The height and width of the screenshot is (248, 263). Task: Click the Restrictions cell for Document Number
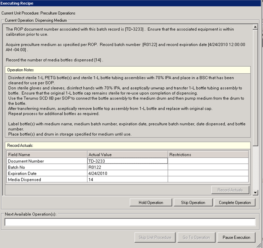point(208,161)
